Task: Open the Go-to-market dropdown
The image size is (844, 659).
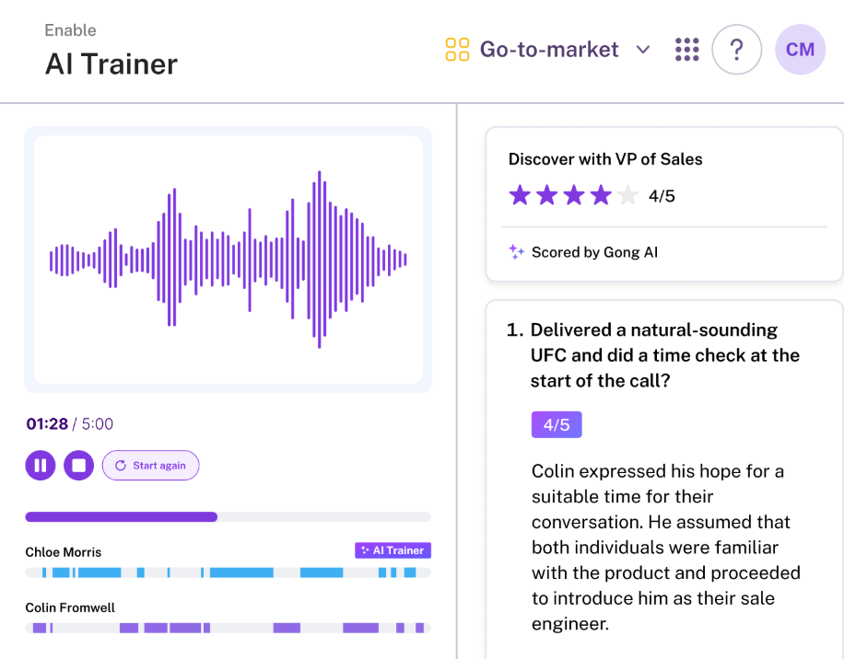Action: (643, 49)
